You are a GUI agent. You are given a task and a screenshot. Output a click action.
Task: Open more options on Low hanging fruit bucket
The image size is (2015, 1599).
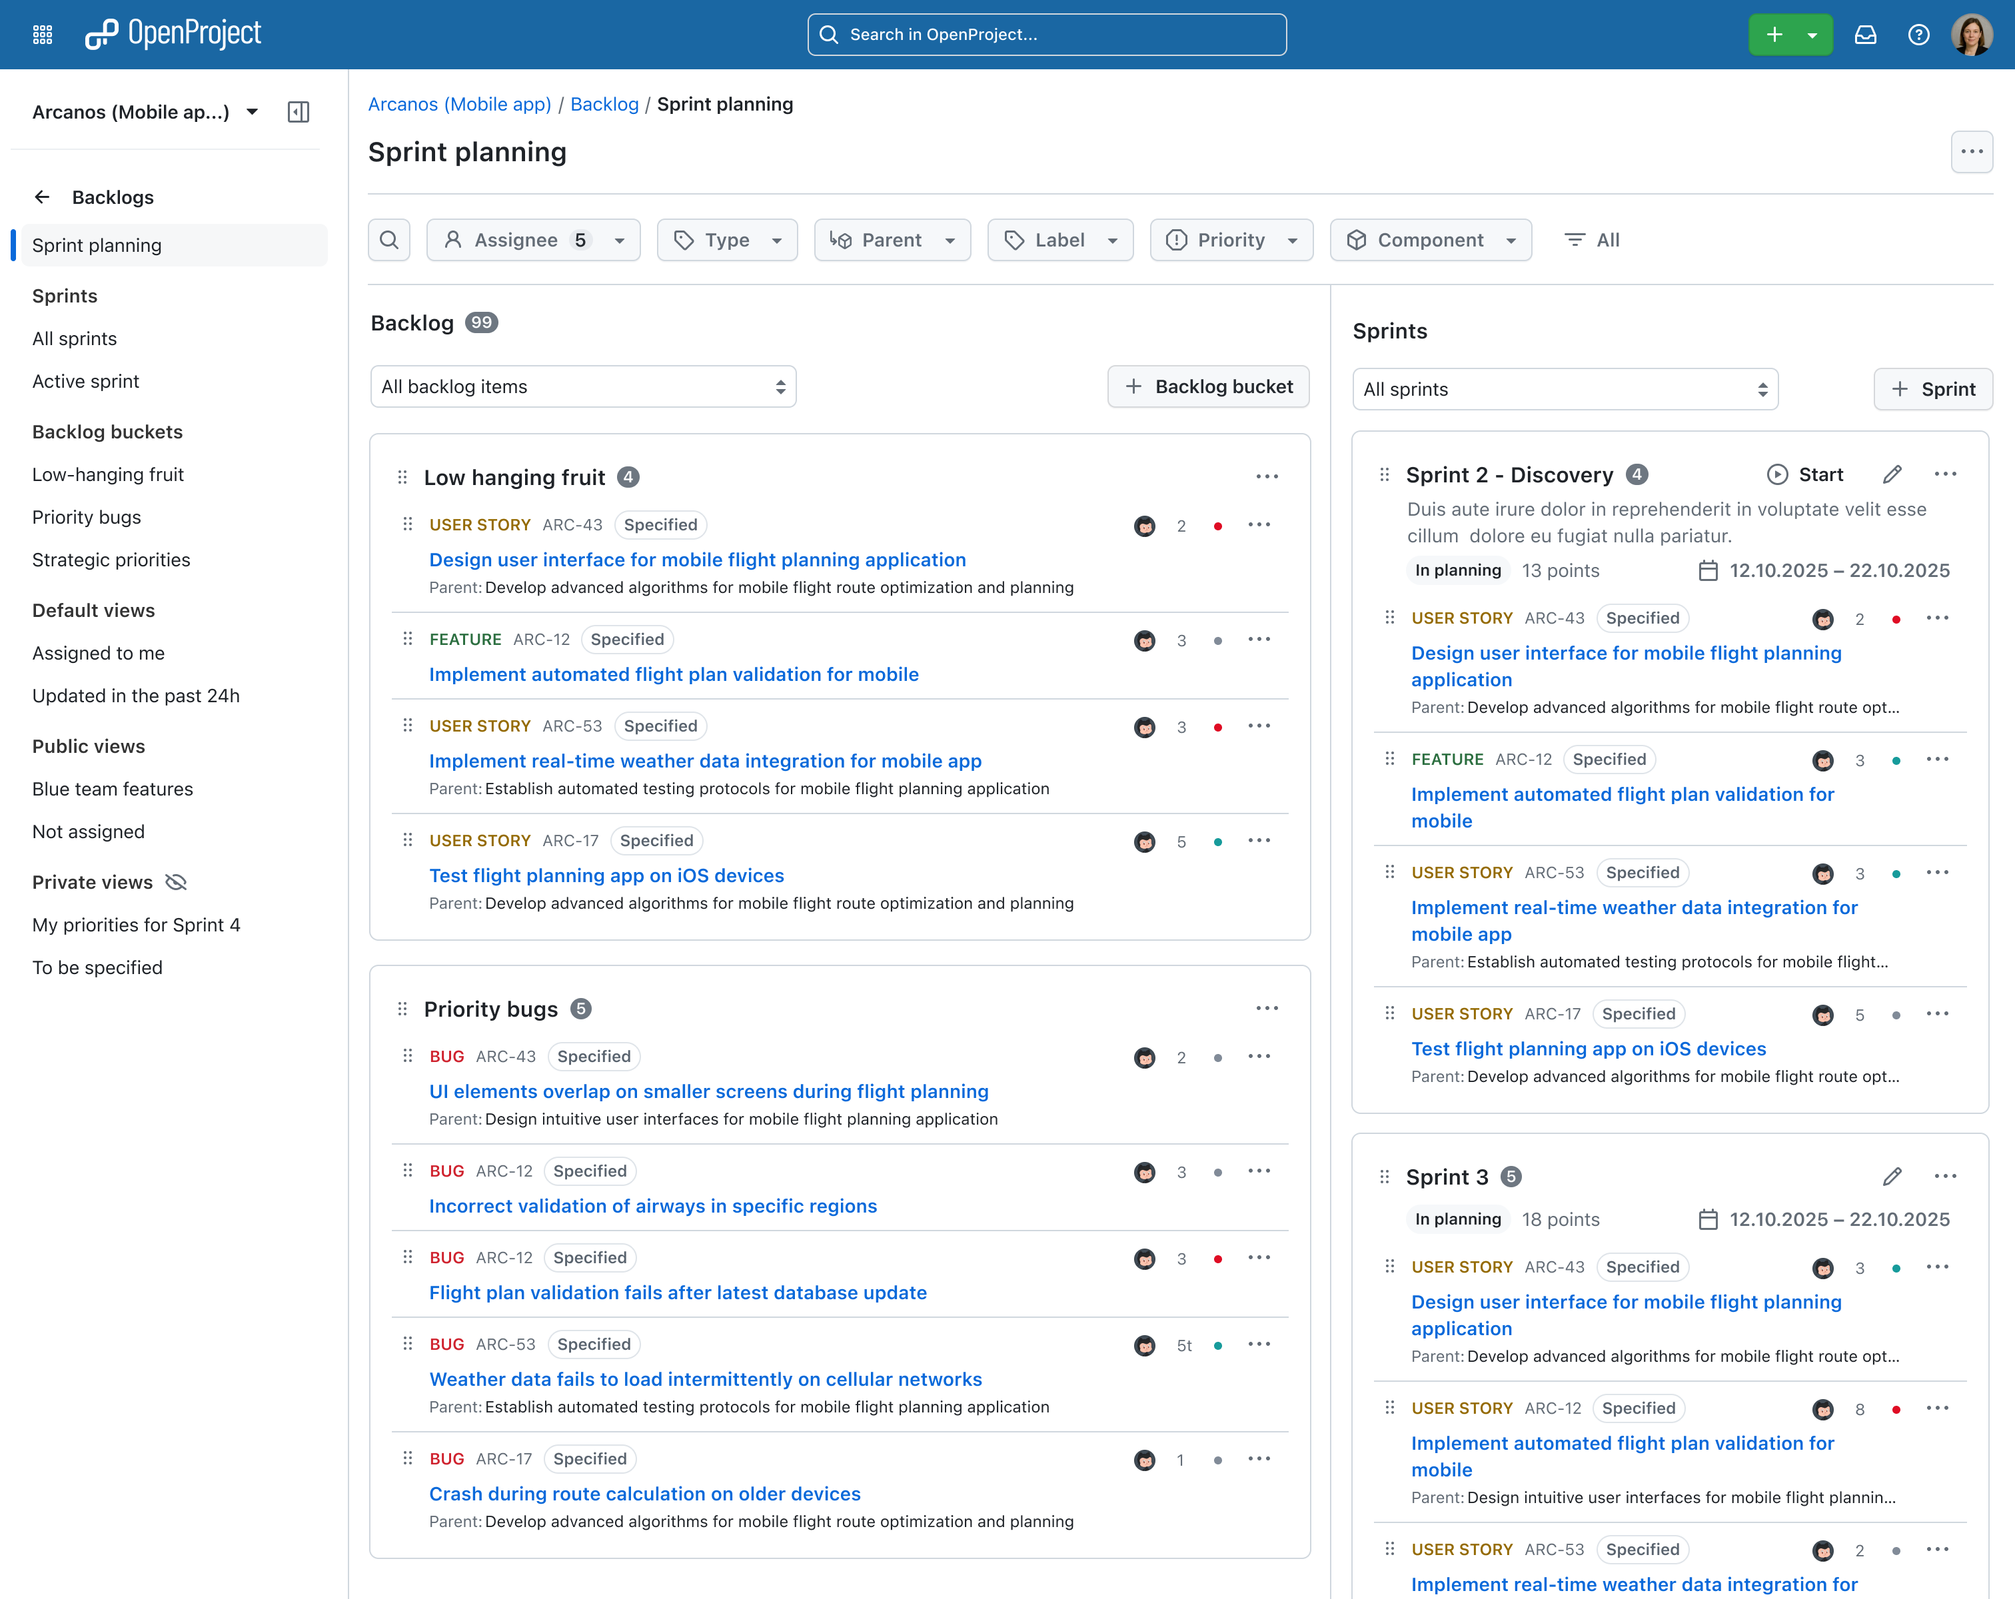click(1267, 476)
